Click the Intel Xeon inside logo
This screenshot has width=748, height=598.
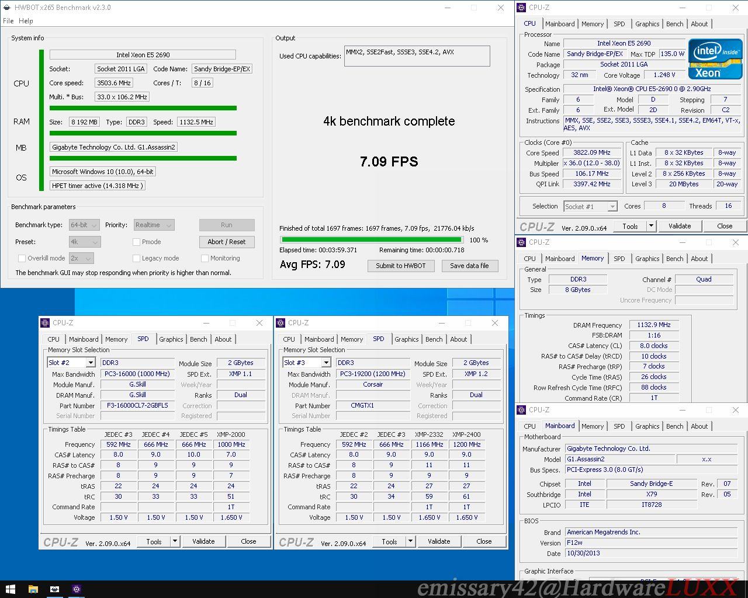[x=715, y=59]
